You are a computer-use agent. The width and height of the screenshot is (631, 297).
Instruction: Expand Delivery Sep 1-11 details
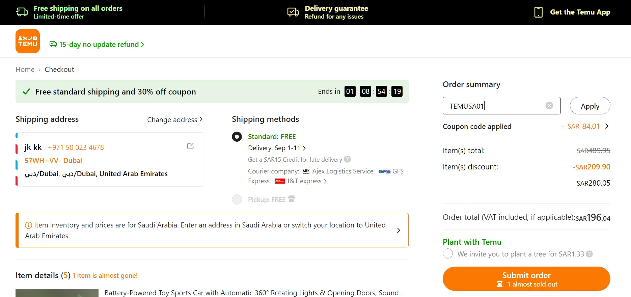pyautogui.click(x=277, y=148)
